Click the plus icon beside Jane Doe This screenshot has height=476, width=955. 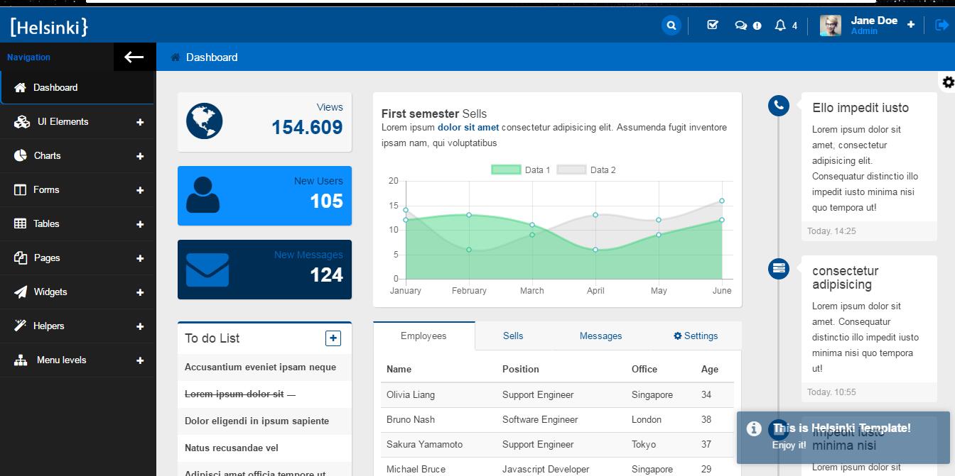[911, 24]
